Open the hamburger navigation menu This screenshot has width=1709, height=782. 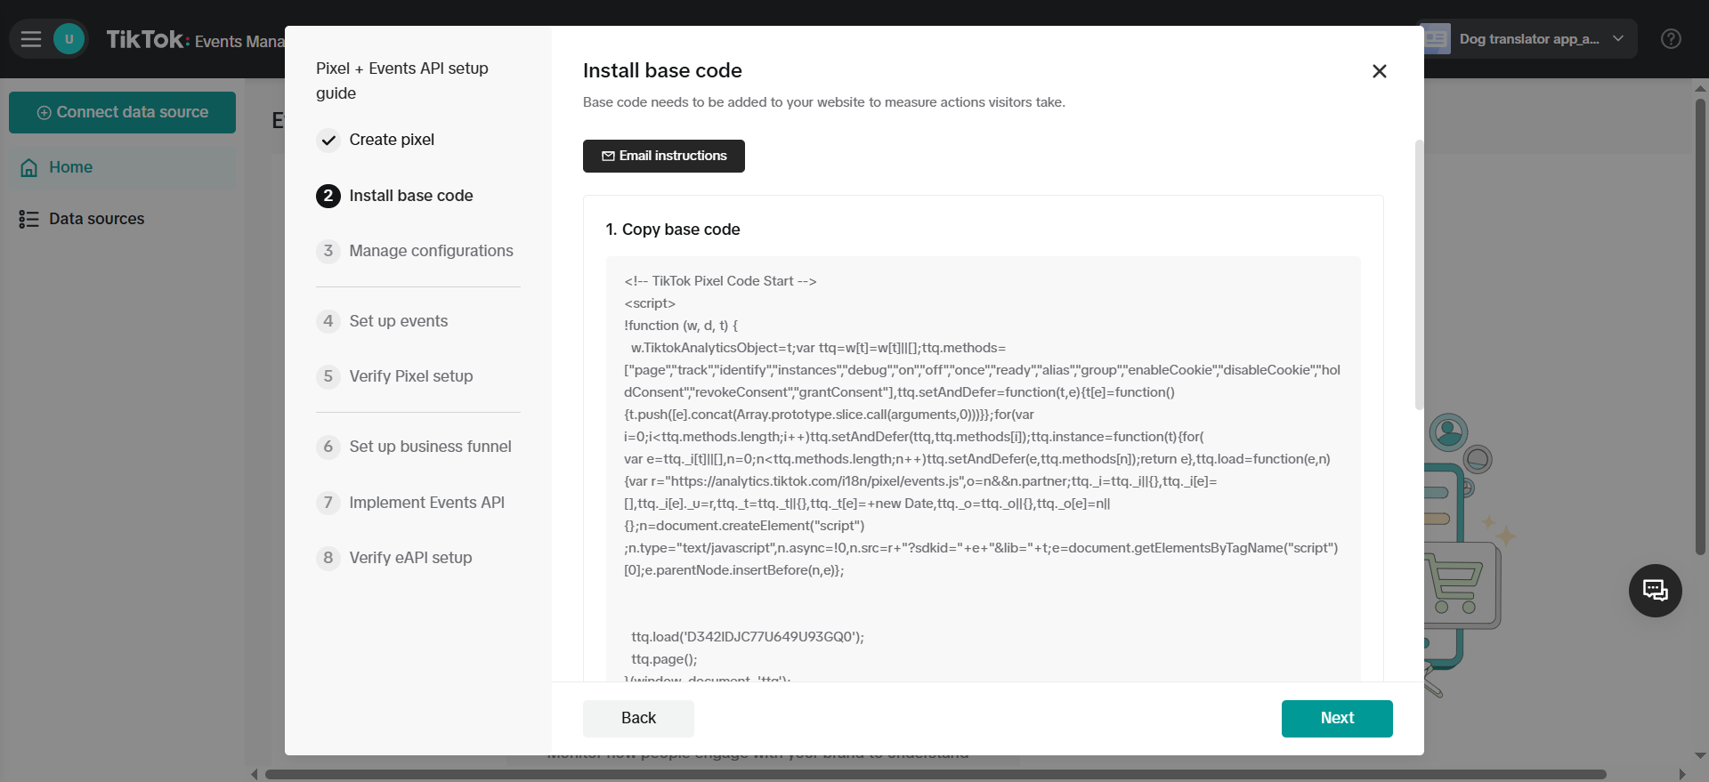pyautogui.click(x=31, y=39)
